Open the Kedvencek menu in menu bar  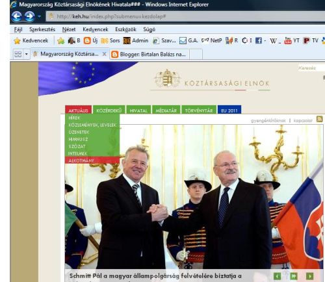[96, 29]
